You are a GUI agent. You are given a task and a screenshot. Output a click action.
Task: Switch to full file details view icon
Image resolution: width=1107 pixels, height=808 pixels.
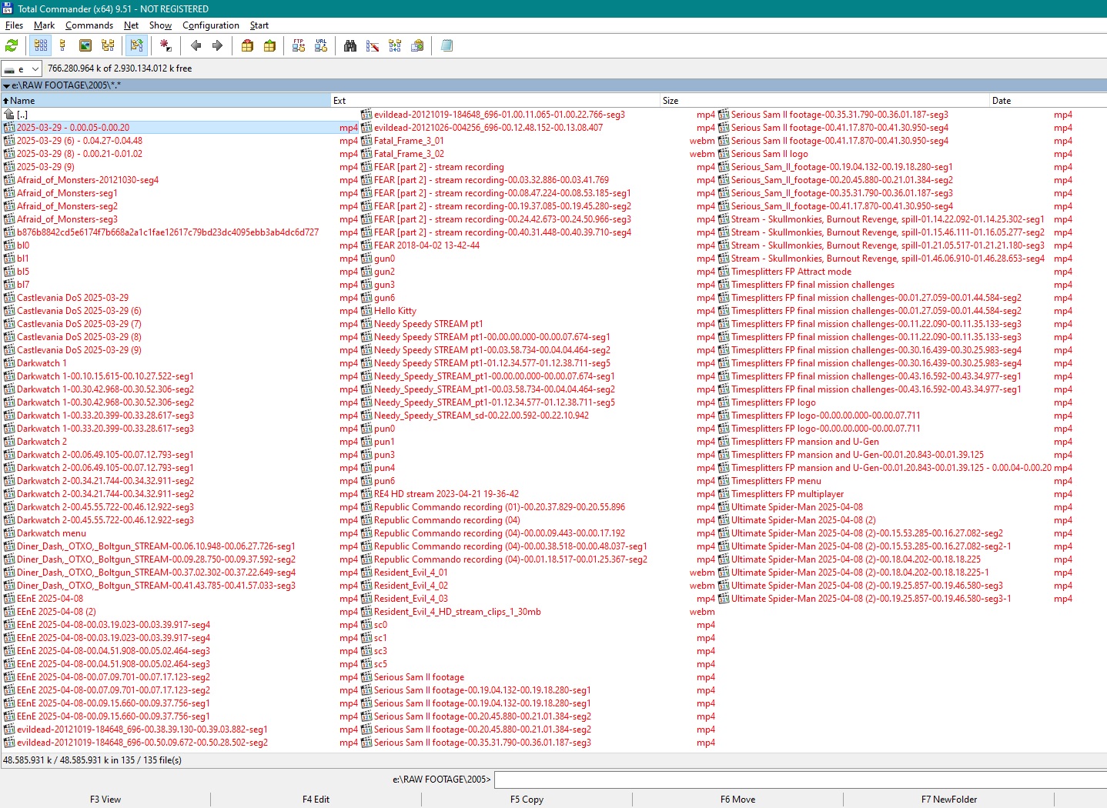[x=63, y=46]
